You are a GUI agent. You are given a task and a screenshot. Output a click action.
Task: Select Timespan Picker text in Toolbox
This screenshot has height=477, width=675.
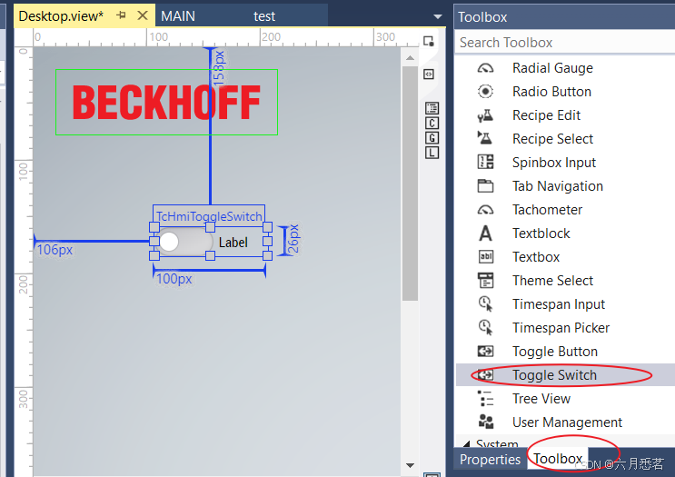(561, 328)
